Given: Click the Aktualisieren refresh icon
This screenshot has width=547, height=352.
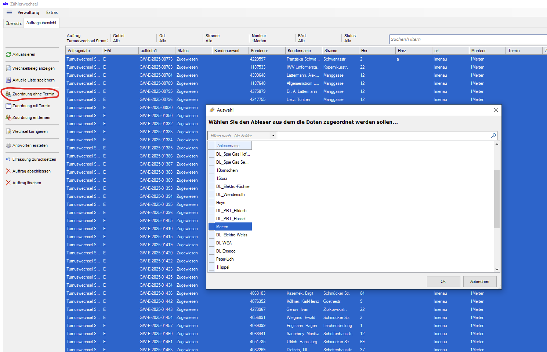Looking at the screenshot, I should tap(8, 54).
